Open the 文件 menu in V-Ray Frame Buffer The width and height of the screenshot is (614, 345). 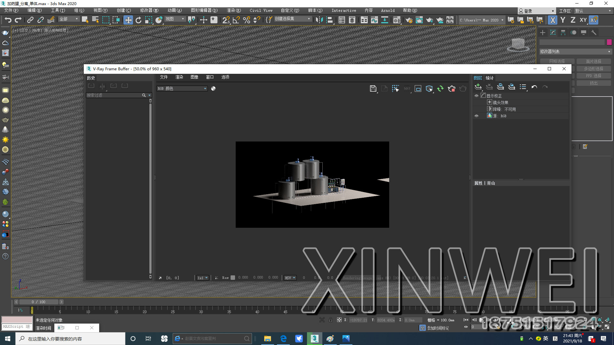click(164, 77)
